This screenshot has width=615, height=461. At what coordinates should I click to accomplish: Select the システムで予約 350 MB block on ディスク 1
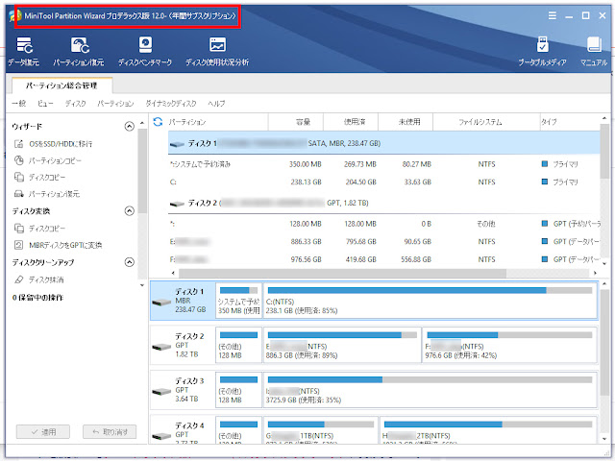pos(238,301)
